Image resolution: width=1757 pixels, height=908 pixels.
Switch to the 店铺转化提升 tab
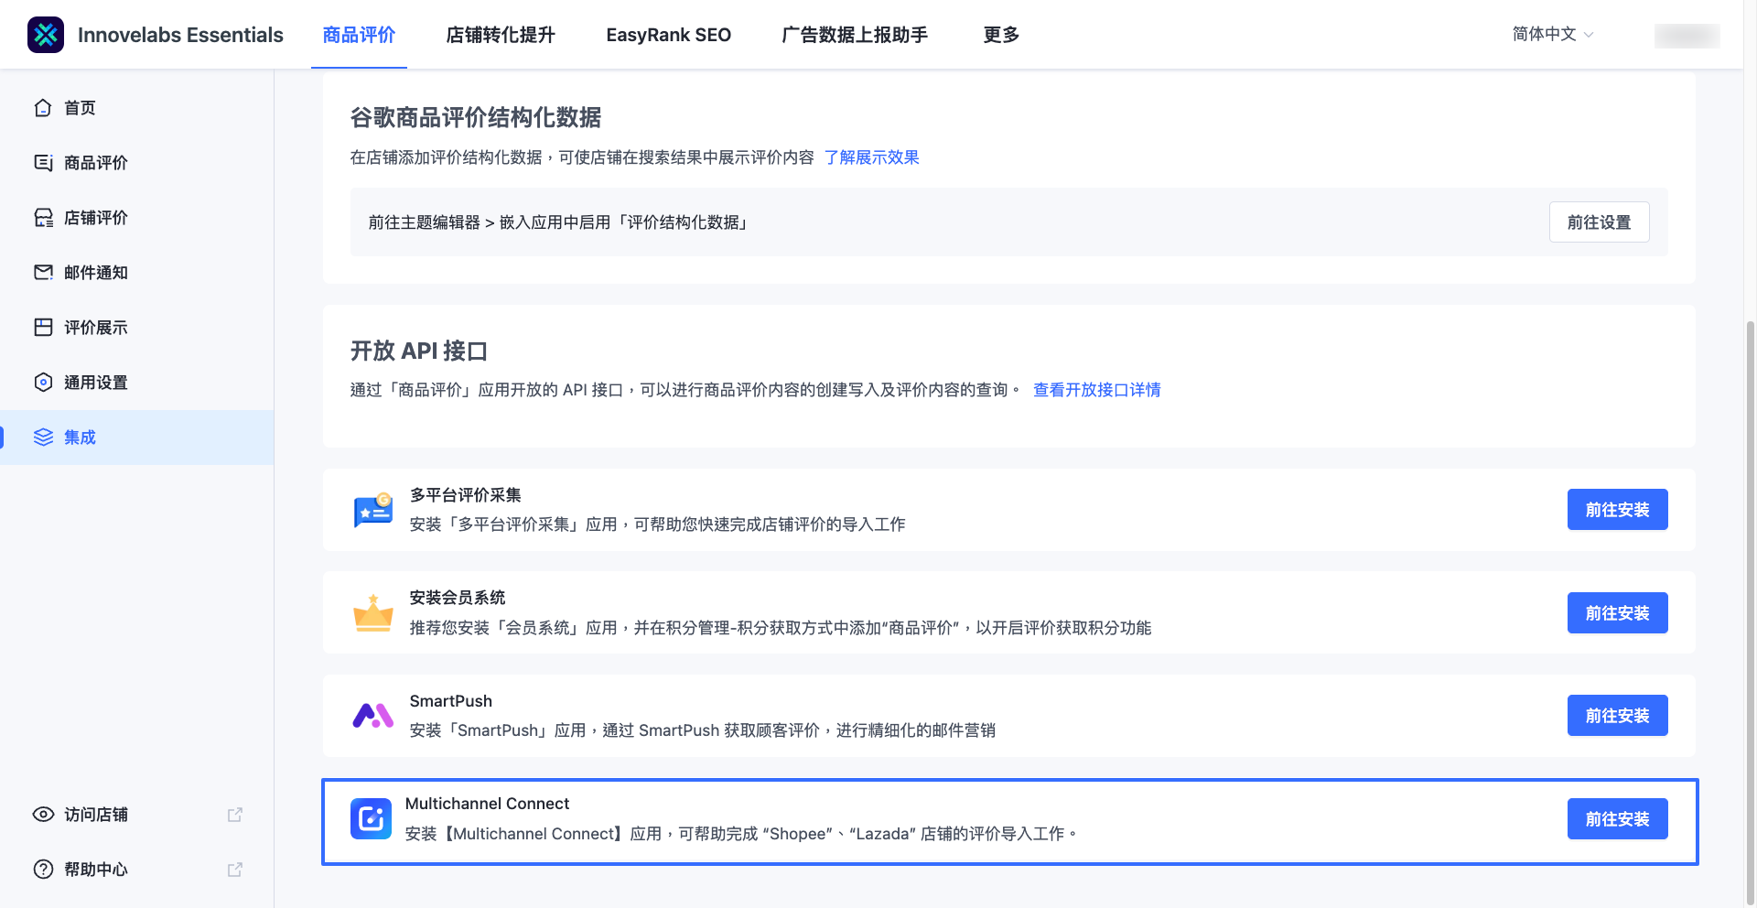click(x=501, y=35)
